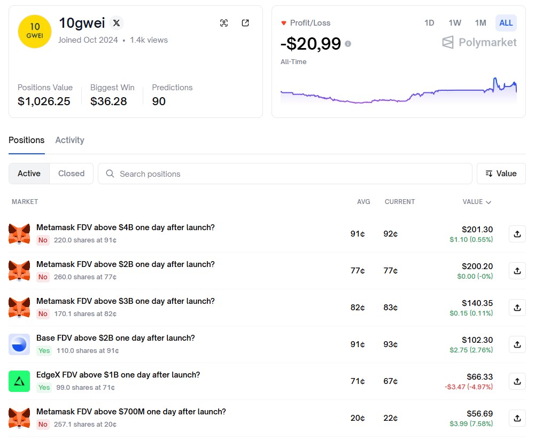Click the EdgeX green logo icon
This screenshot has height=440, width=535.
(x=19, y=381)
